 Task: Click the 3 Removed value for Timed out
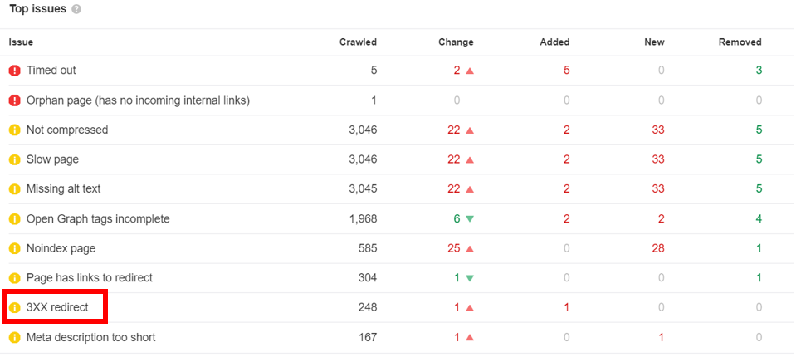759,71
